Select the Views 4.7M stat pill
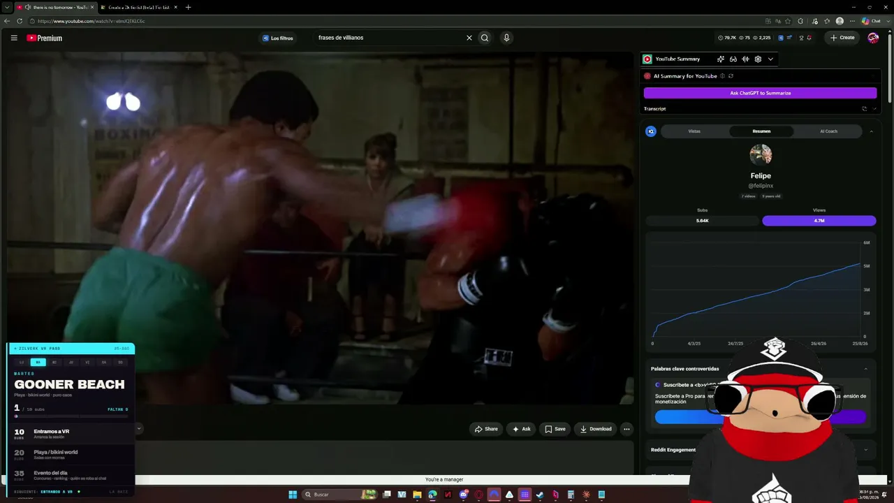Image resolution: width=894 pixels, height=503 pixels. click(x=819, y=221)
